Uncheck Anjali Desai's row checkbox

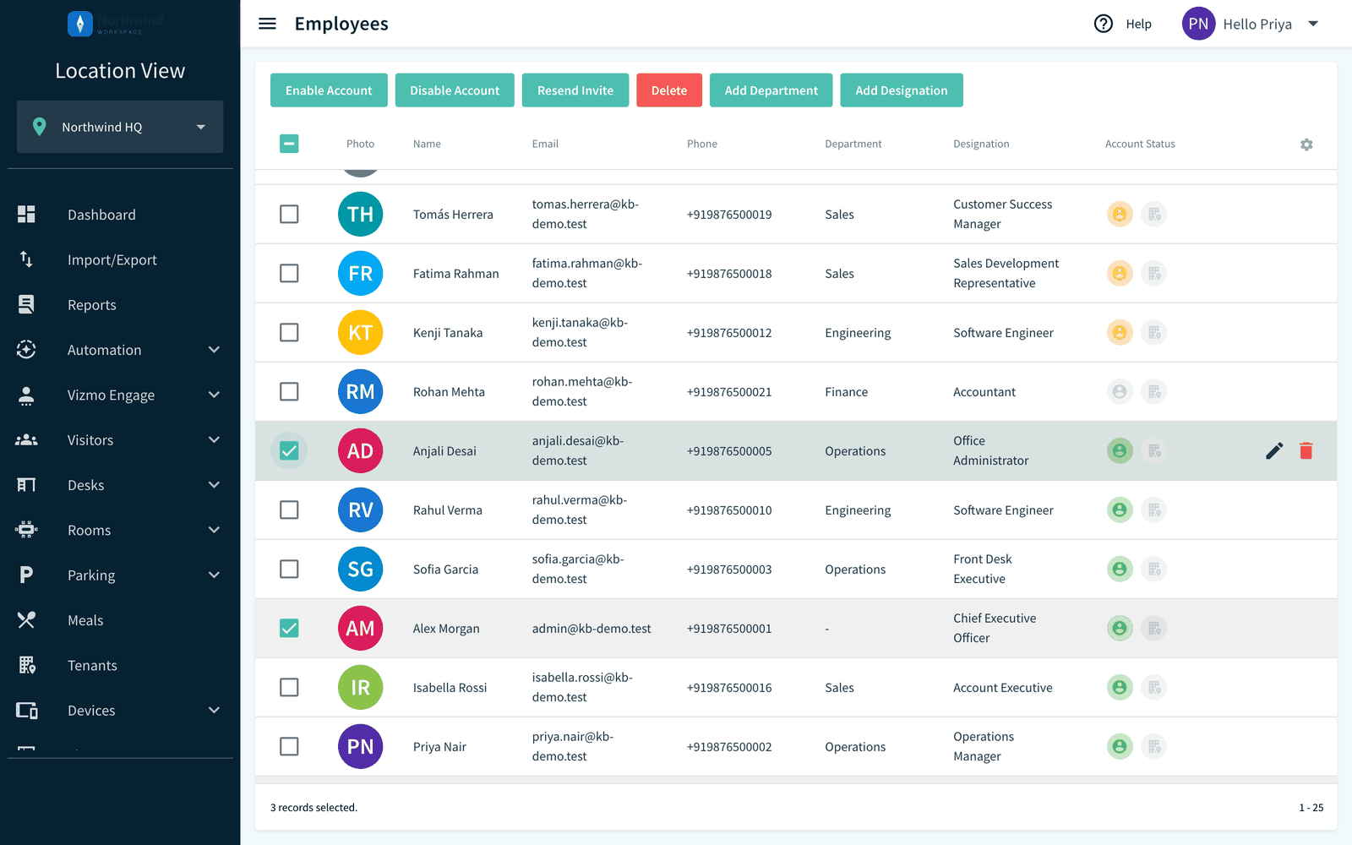pyautogui.click(x=289, y=451)
